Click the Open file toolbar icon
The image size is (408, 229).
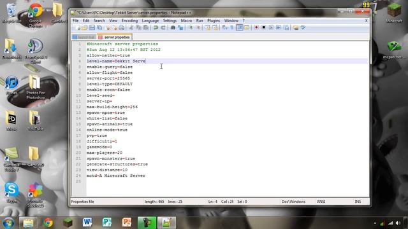tap(85, 27)
